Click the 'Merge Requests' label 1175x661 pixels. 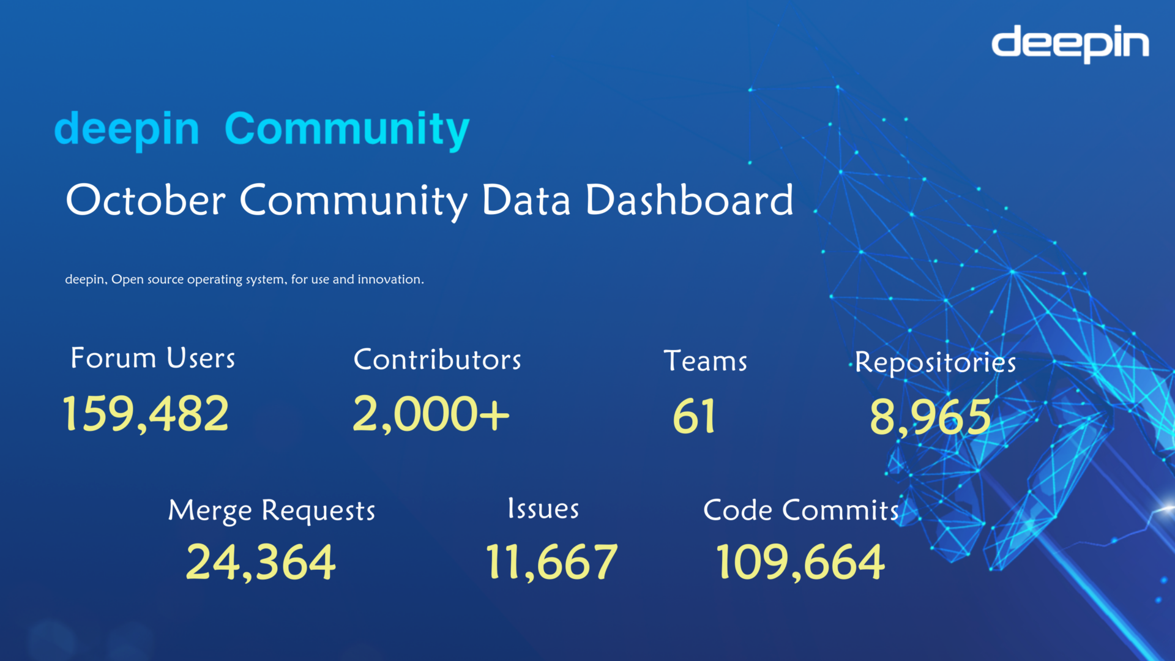(272, 511)
